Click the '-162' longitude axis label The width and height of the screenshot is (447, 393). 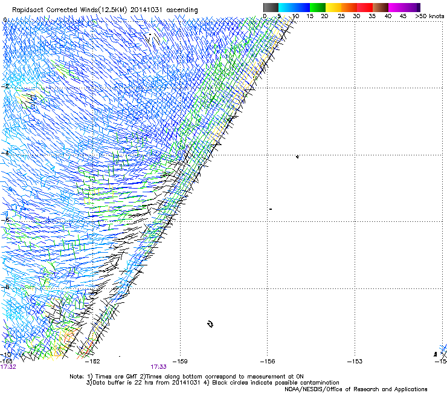point(92,362)
